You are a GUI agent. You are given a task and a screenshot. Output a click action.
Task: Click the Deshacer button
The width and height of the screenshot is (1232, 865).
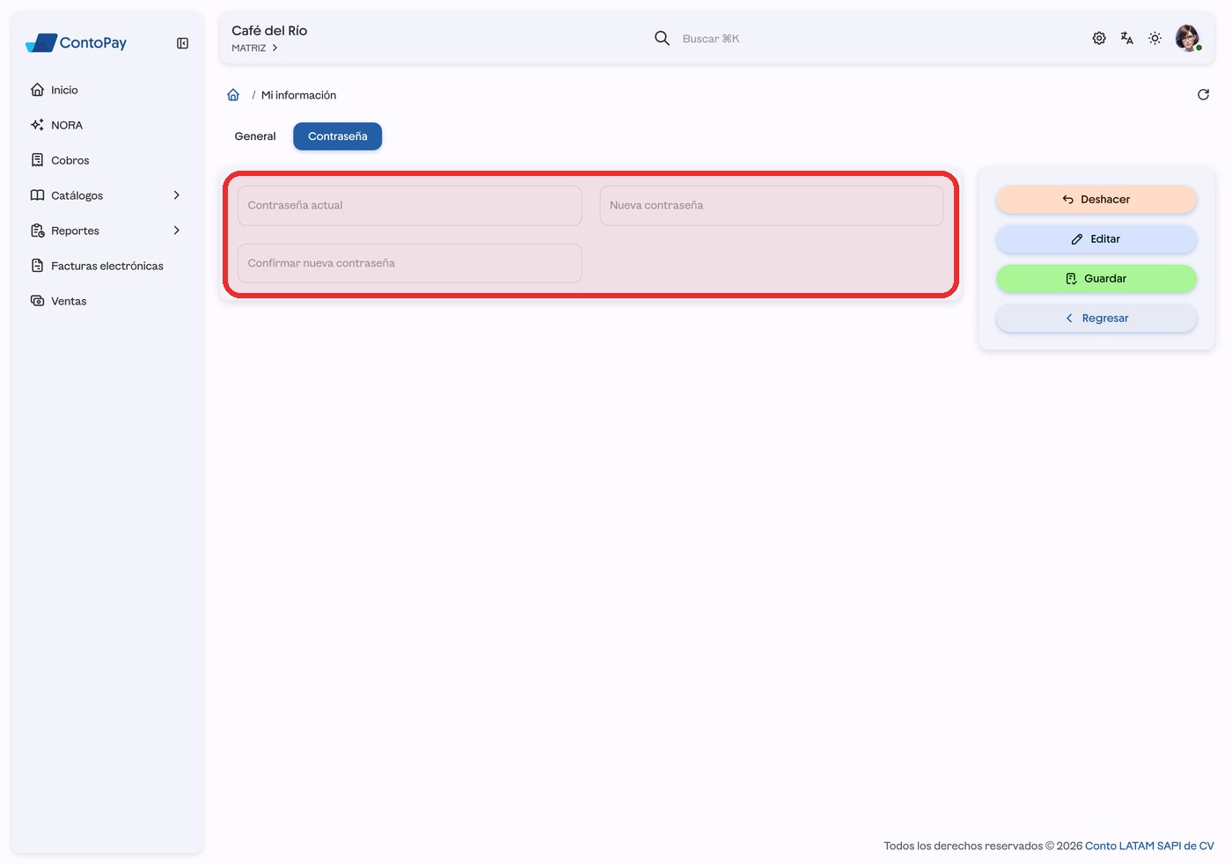point(1096,200)
